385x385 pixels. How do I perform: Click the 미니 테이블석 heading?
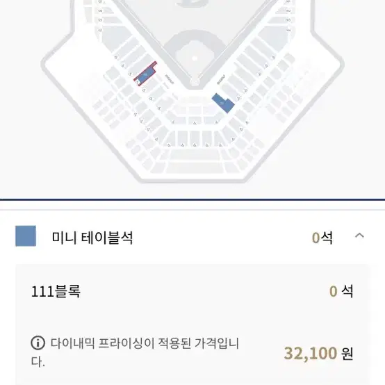point(92,238)
